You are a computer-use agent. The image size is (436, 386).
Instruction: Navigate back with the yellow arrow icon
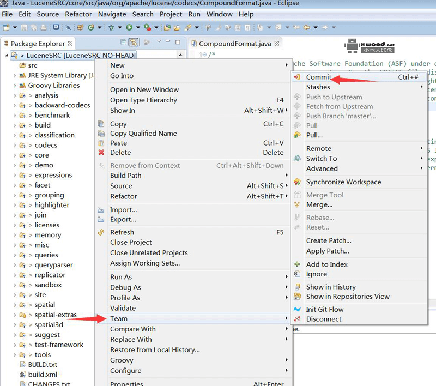[307, 27]
